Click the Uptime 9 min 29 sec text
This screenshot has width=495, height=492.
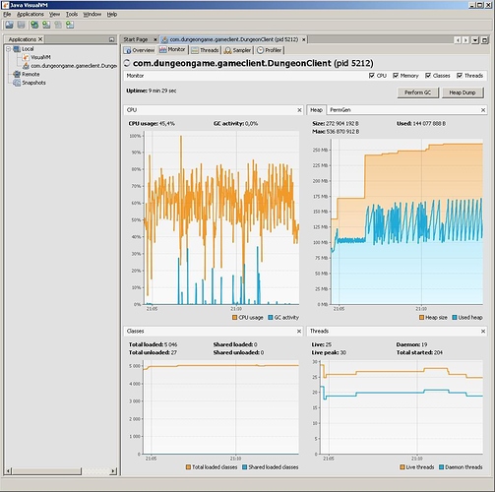click(x=152, y=91)
